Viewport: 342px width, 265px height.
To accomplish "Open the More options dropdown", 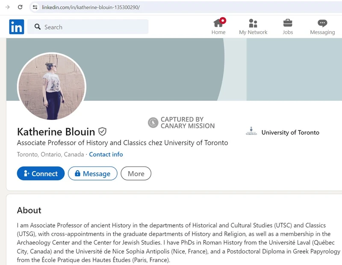I will tap(136, 174).
